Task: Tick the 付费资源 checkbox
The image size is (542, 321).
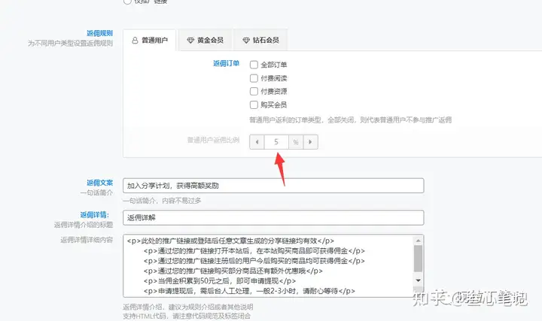Action: (254, 92)
